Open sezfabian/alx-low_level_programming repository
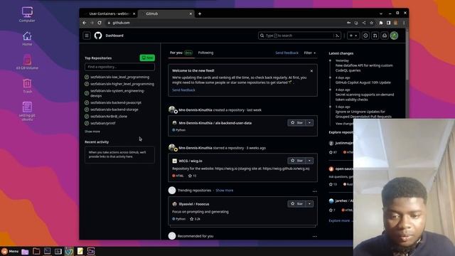This screenshot has height=256, width=455. coord(120,78)
